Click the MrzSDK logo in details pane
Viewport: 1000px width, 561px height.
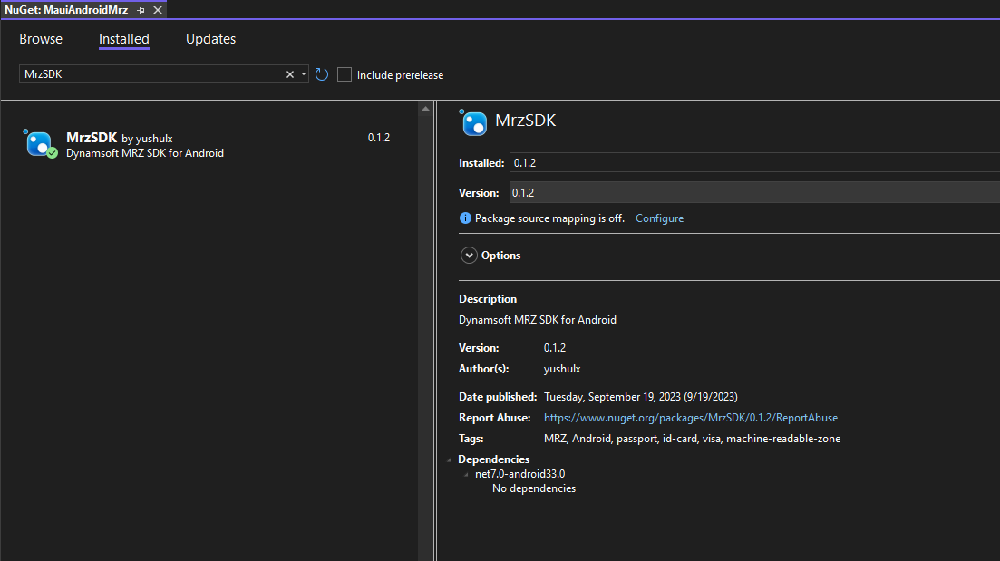tap(474, 122)
